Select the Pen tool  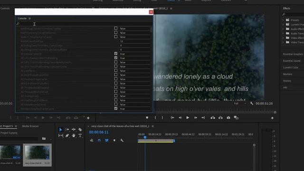click(67, 135)
